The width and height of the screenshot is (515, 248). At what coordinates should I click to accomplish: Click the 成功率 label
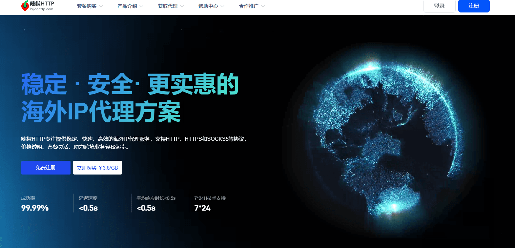(x=28, y=198)
